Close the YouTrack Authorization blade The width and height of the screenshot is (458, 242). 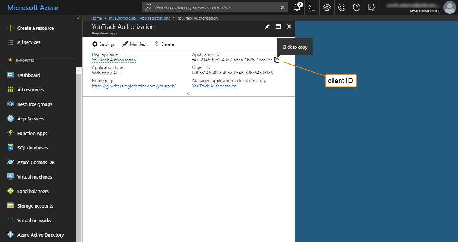289,26
